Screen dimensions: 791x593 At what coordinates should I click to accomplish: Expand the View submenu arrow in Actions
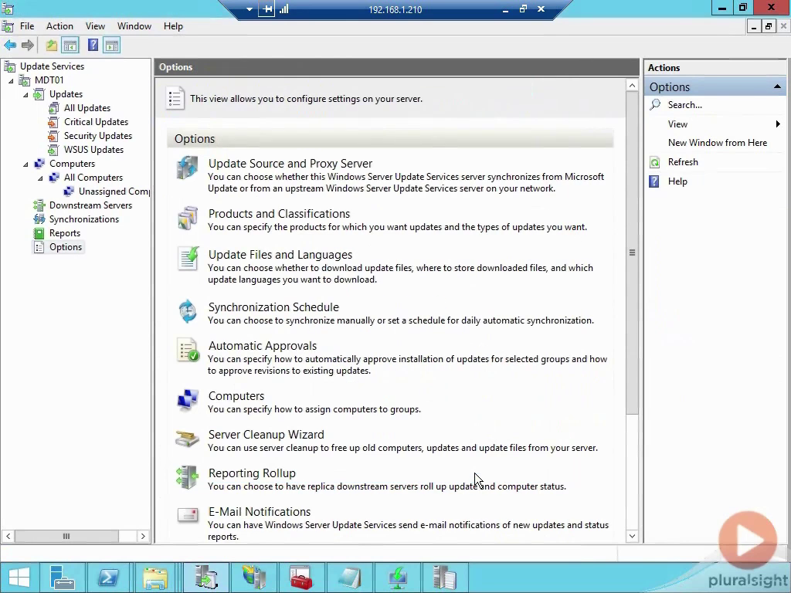pos(778,124)
